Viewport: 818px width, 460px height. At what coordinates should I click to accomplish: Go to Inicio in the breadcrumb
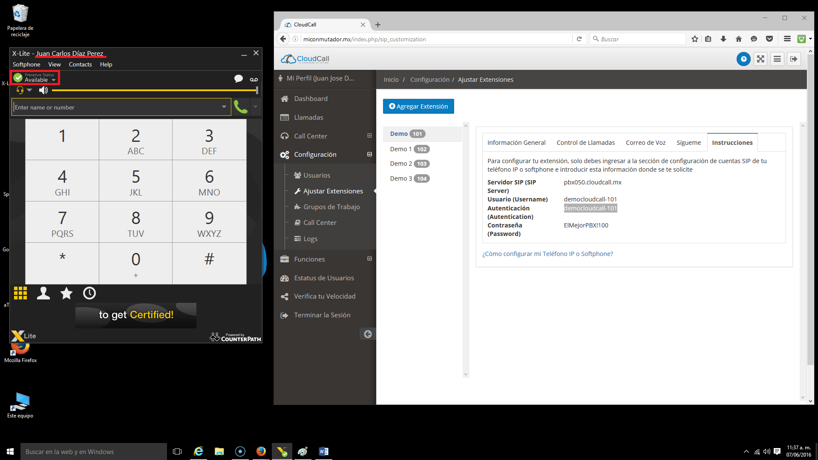tap(391, 80)
